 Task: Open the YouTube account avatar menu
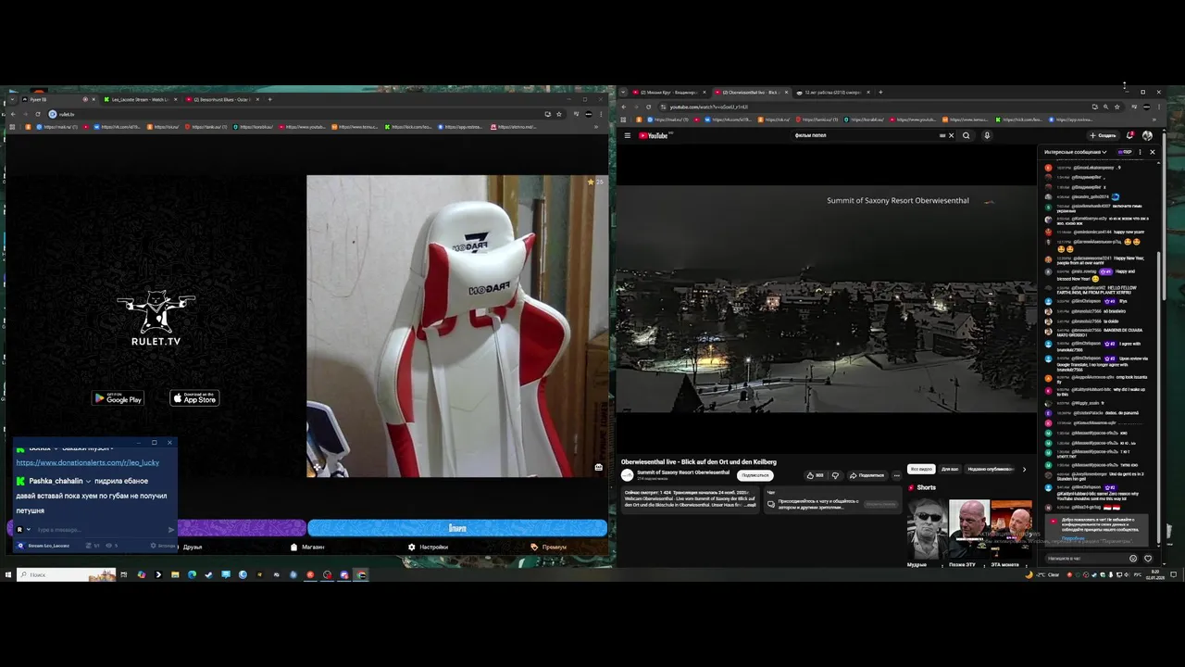(x=1147, y=135)
